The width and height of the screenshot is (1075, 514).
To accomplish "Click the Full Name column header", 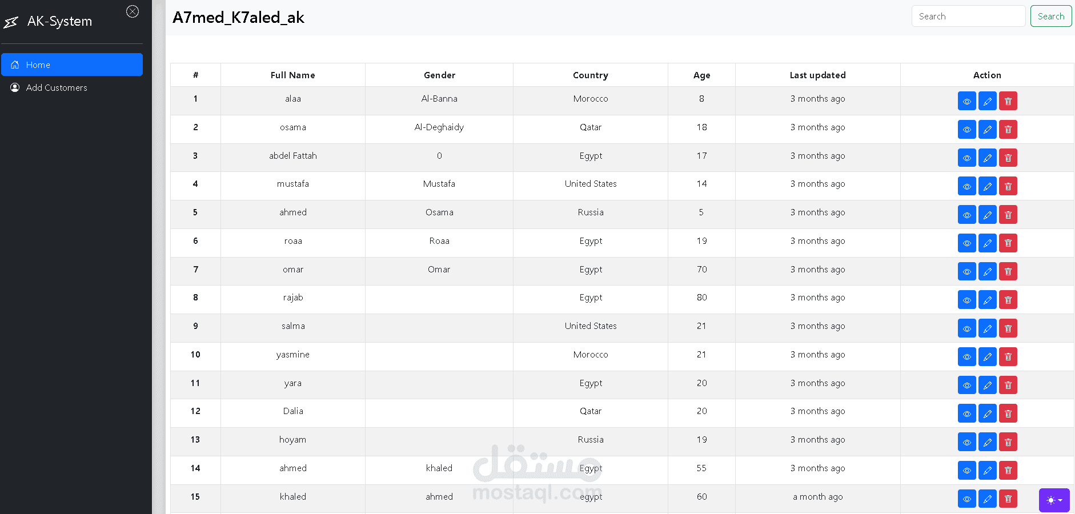I will (x=292, y=75).
